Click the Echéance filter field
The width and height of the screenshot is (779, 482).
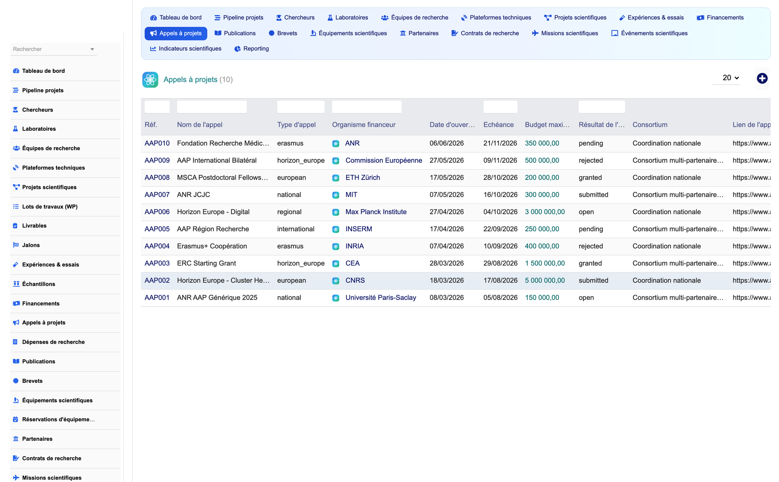[x=500, y=107]
